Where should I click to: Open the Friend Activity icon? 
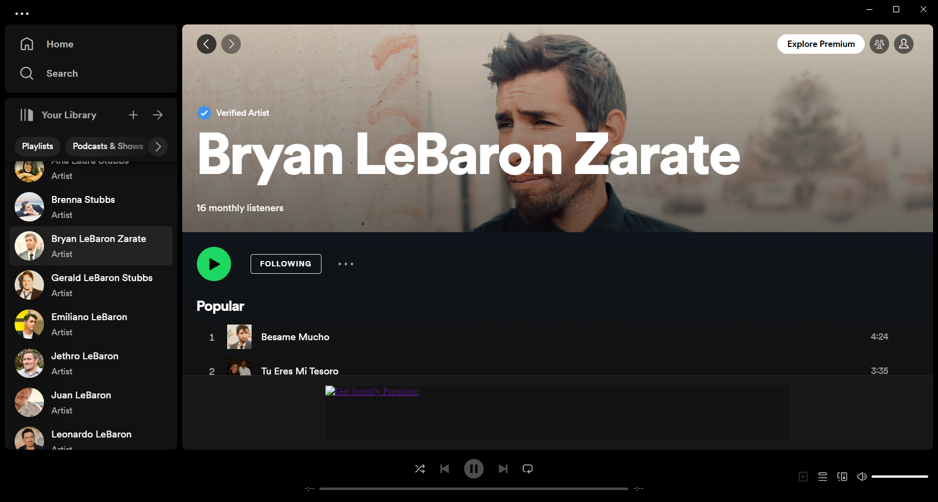tap(879, 44)
